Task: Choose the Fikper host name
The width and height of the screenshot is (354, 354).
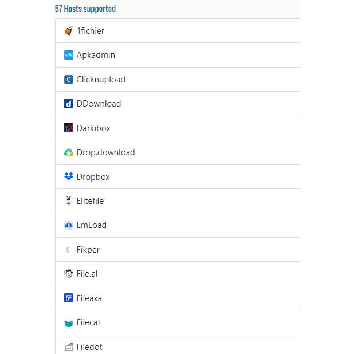Action: [88, 250]
